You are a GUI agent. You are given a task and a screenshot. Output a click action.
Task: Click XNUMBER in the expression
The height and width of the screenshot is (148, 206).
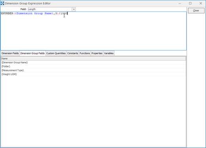click(x=7, y=13)
